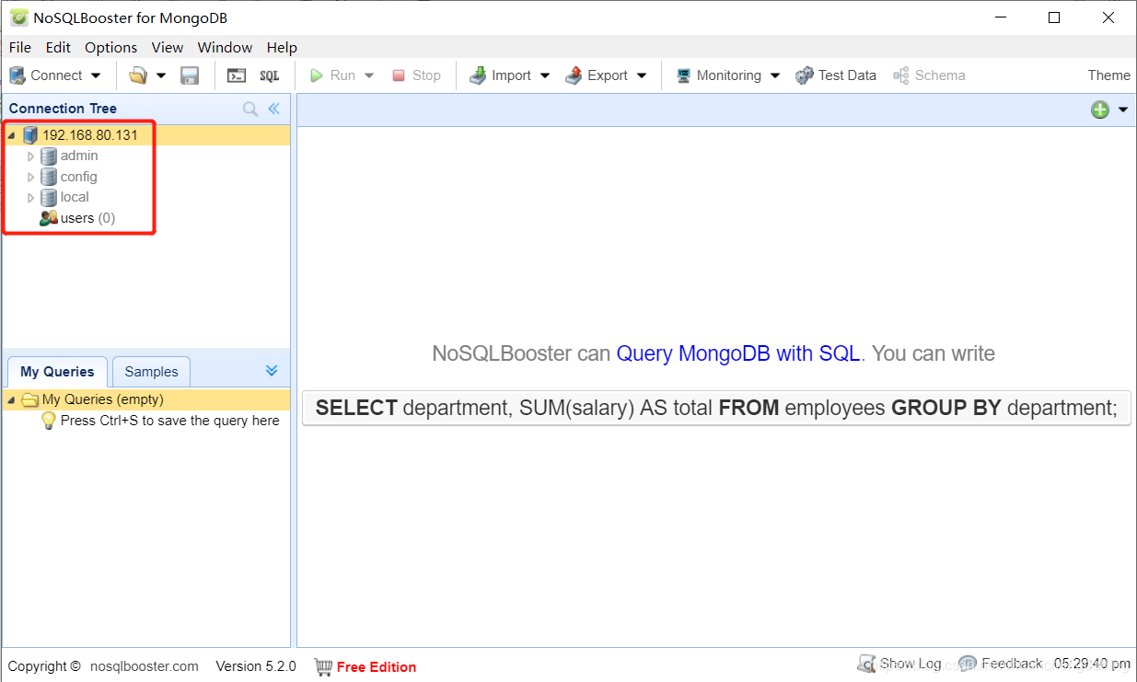Screen dimensions: 1137x682
Task: Collapse the My Queries panel chevron
Action: 272,370
